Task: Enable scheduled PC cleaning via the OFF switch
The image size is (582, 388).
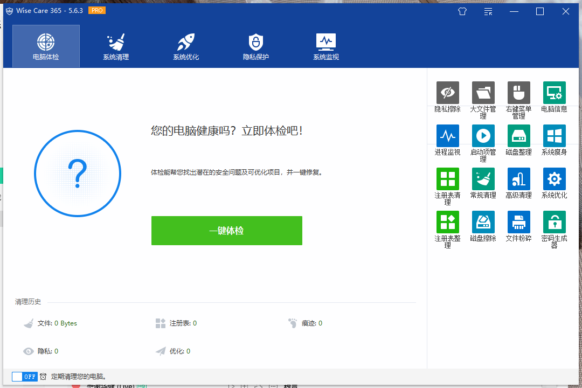Action: pos(24,377)
